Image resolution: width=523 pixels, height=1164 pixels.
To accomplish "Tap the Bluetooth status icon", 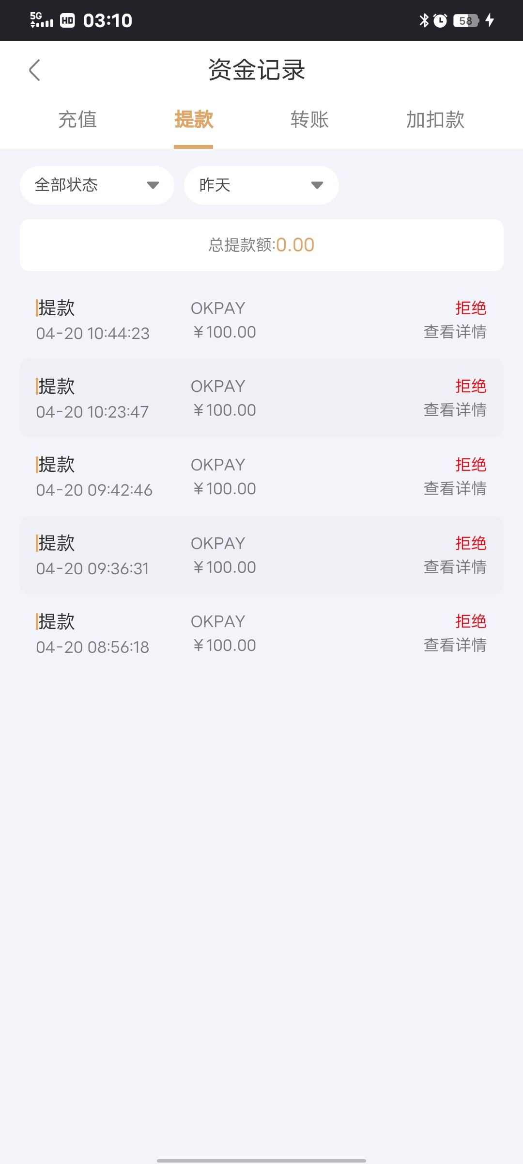I will [424, 20].
